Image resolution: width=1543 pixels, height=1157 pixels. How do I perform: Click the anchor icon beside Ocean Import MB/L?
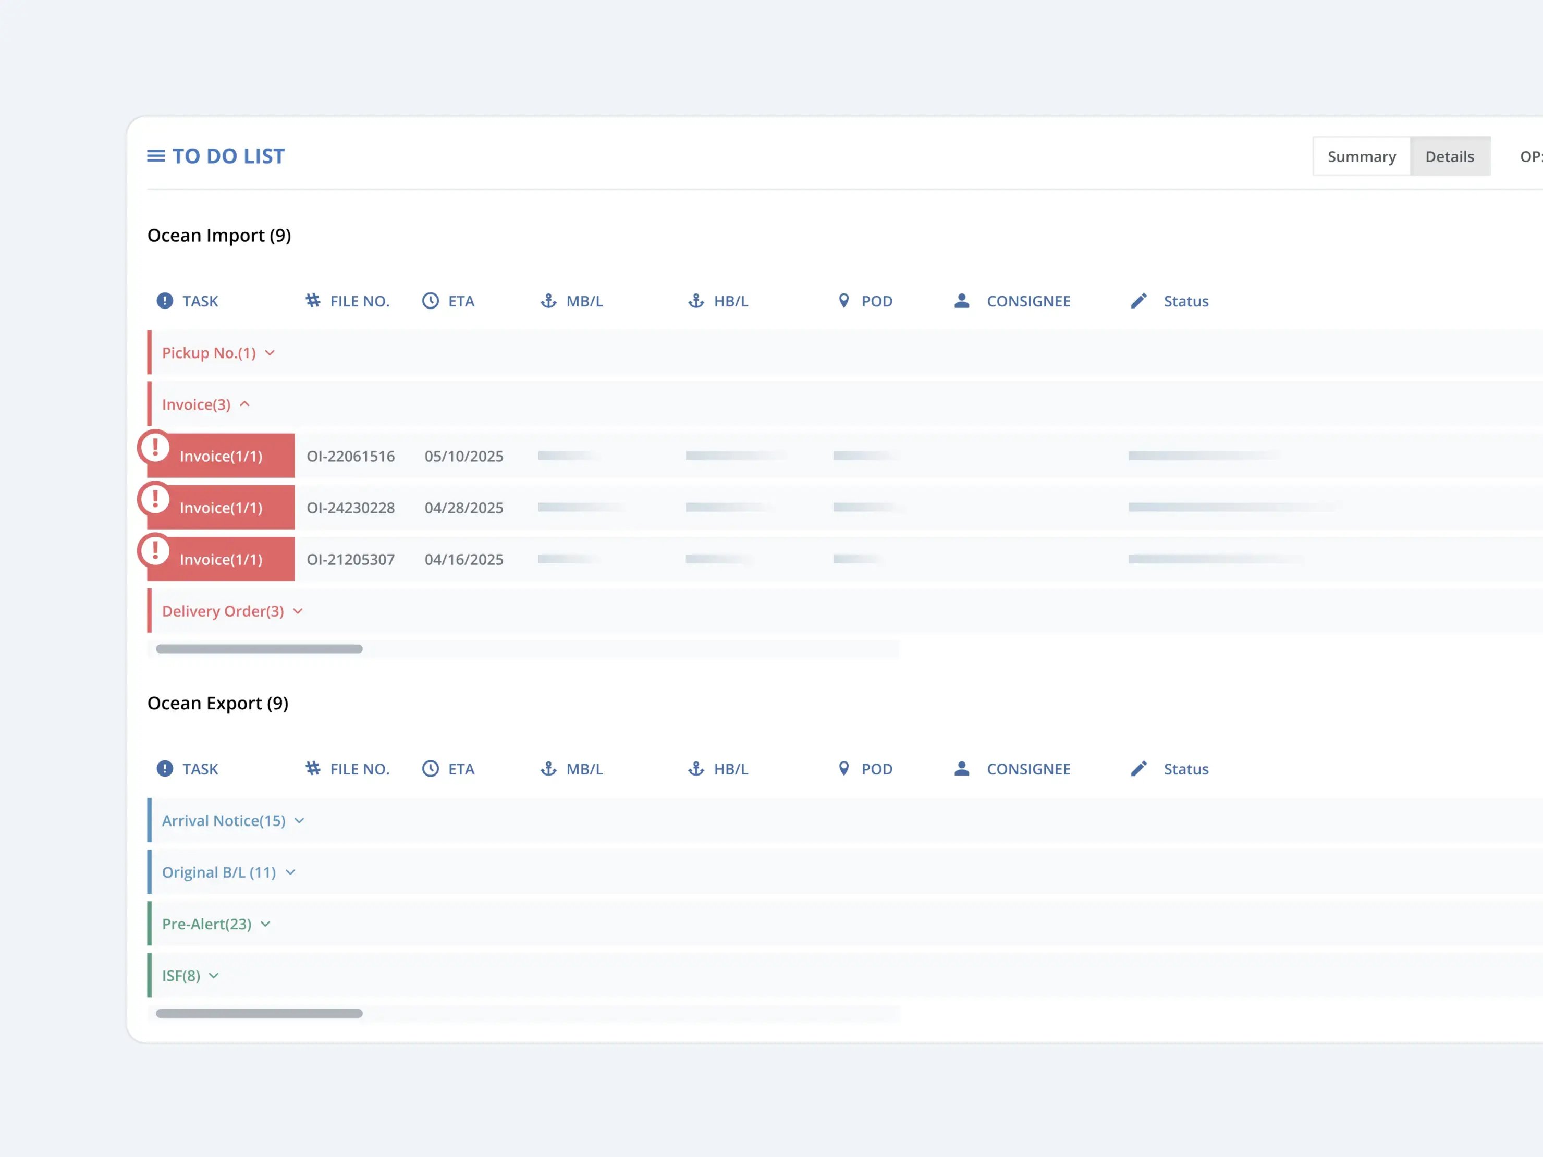click(548, 301)
